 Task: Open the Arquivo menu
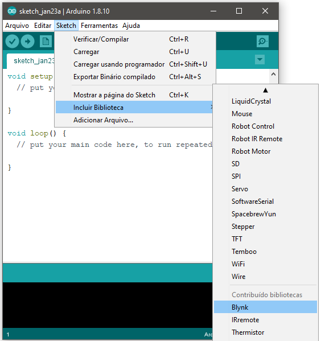pos(17,26)
